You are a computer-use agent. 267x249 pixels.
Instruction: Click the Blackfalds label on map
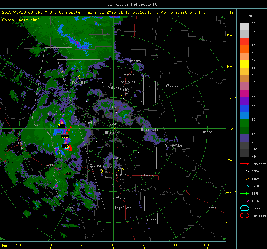click(126, 82)
